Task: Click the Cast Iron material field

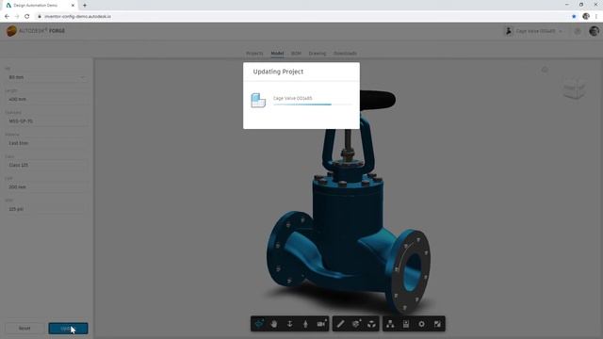Action: (46, 143)
